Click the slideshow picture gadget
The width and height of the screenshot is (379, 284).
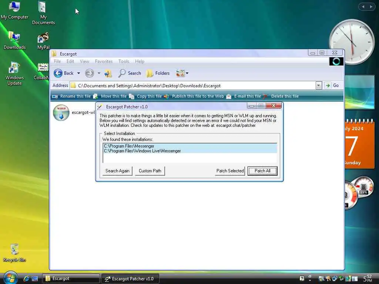[360, 92]
